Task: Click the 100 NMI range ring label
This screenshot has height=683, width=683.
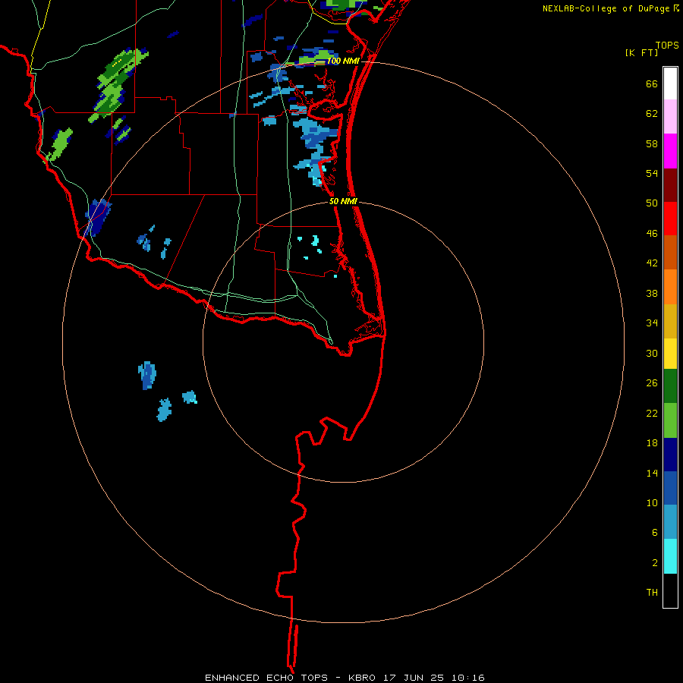Action: click(343, 61)
